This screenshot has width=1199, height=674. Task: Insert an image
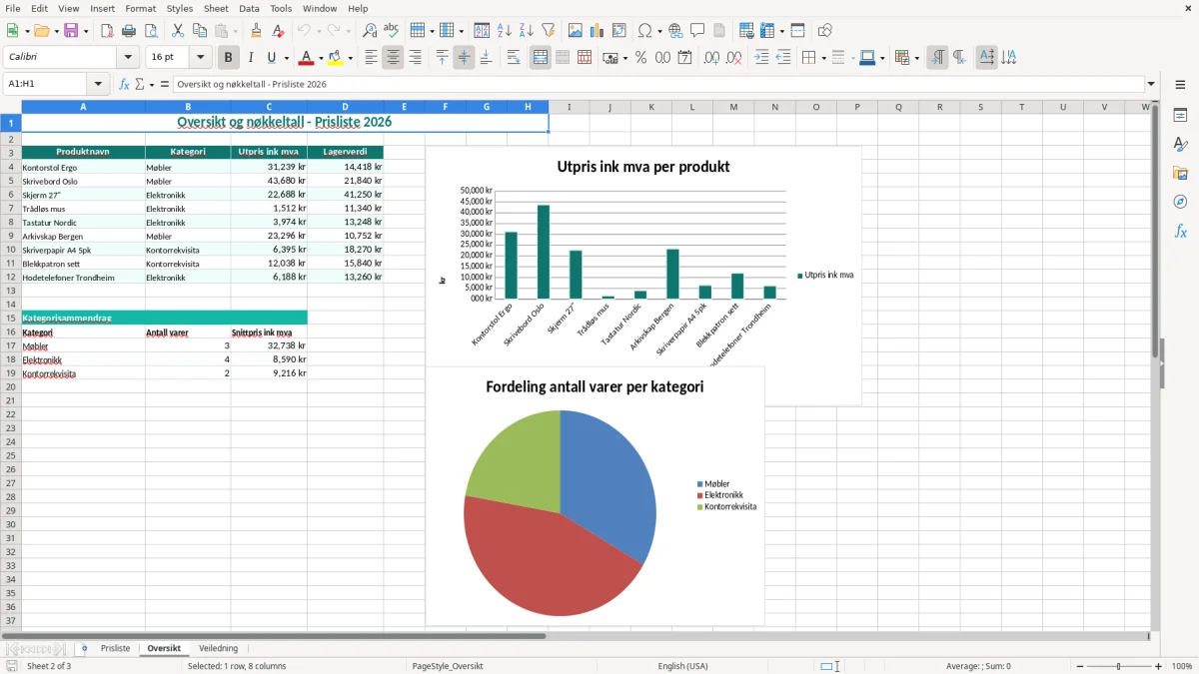pos(576,31)
